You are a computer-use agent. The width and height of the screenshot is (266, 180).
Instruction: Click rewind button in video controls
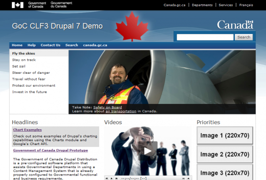107,178
